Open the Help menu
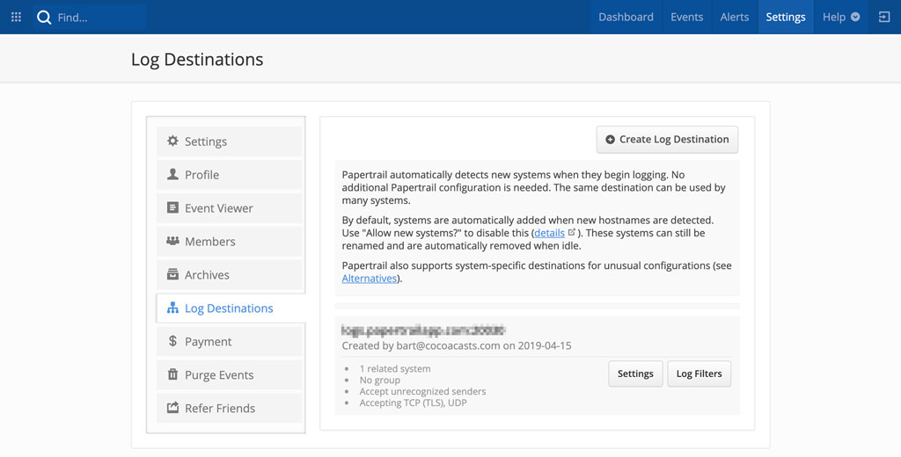 [x=840, y=18]
